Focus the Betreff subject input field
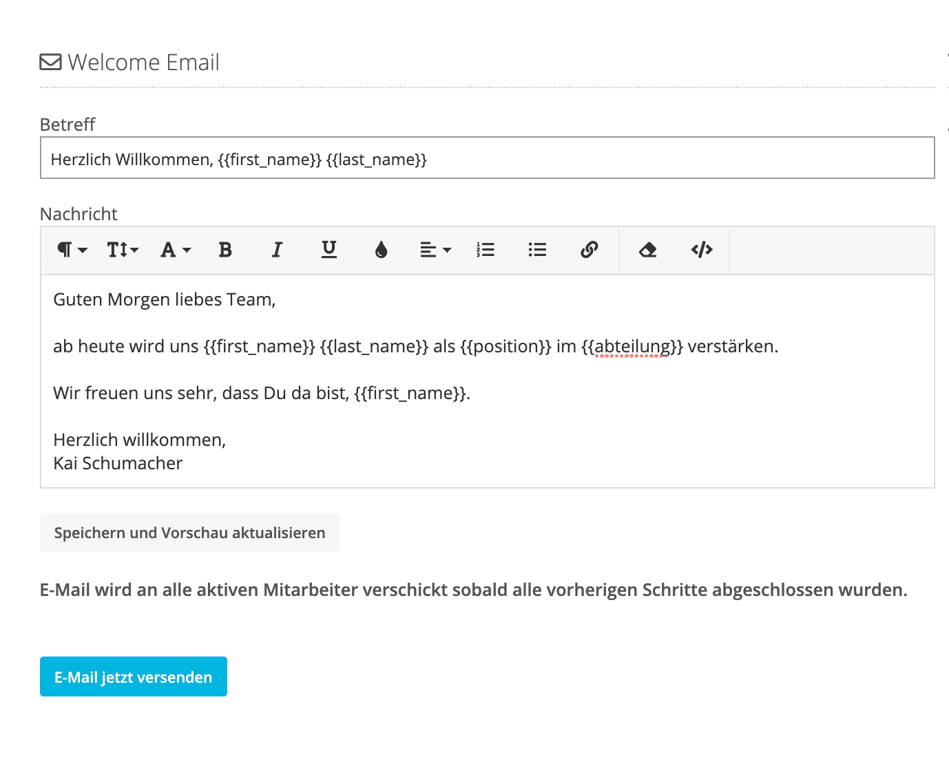Viewport: 949px width, 757px height. [x=487, y=158]
